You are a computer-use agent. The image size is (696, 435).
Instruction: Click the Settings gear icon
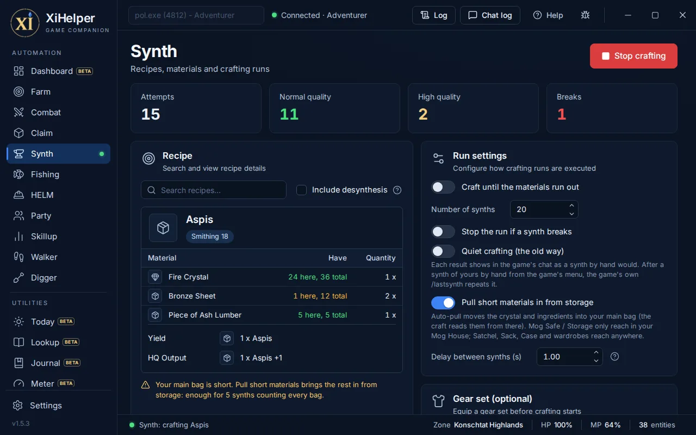click(x=18, y=406)
